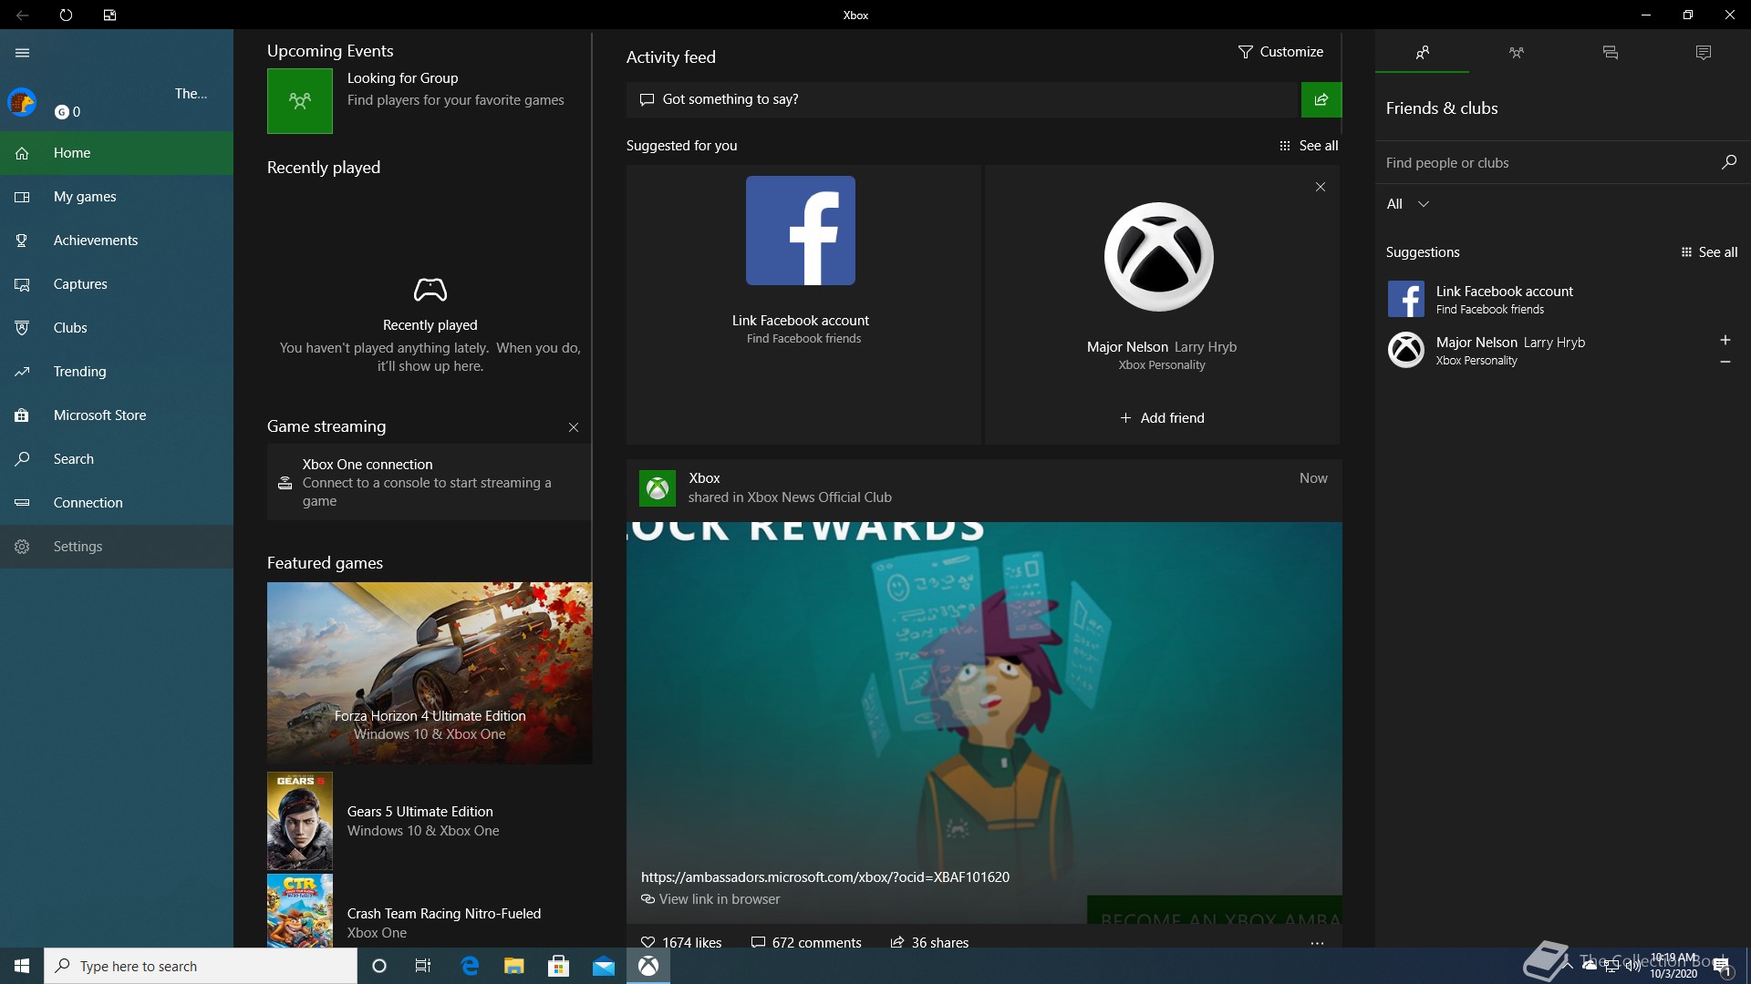Screen dimensions: 1751x984
Task: Open Gears 5 Ultimate Edition cover
Action: click(x=300, y=821)
